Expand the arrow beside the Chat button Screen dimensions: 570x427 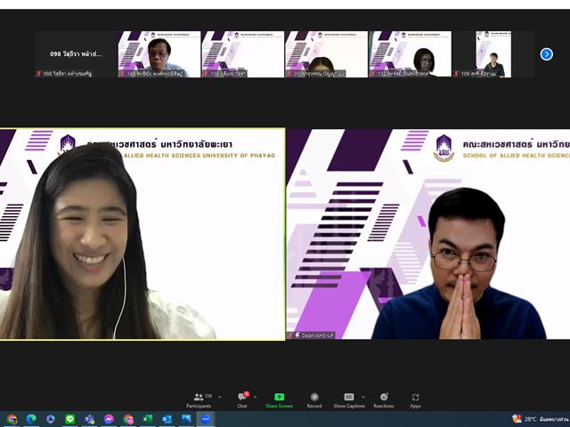tap(256, 398)
